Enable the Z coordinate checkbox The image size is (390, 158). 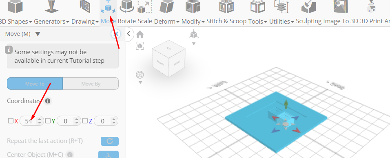tap(85, 121)
